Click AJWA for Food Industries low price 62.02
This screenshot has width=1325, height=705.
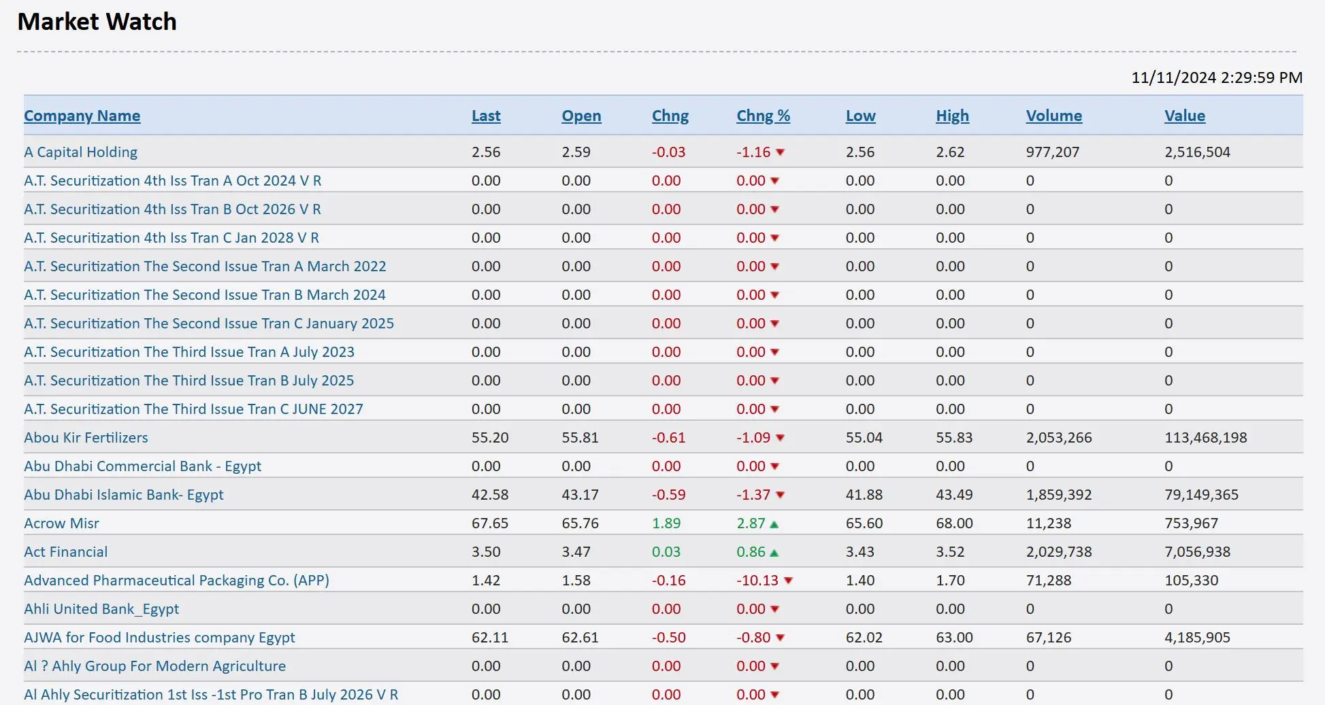tap(864, 638)
